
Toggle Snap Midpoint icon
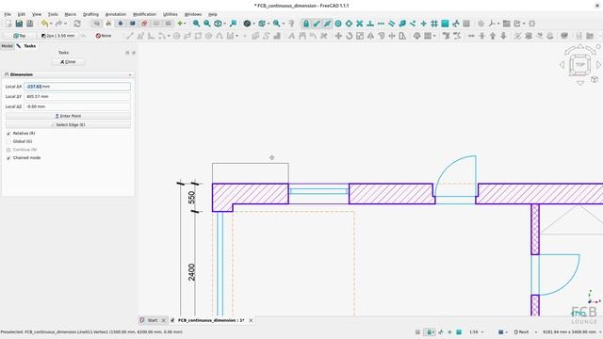[x=327, y=24]
